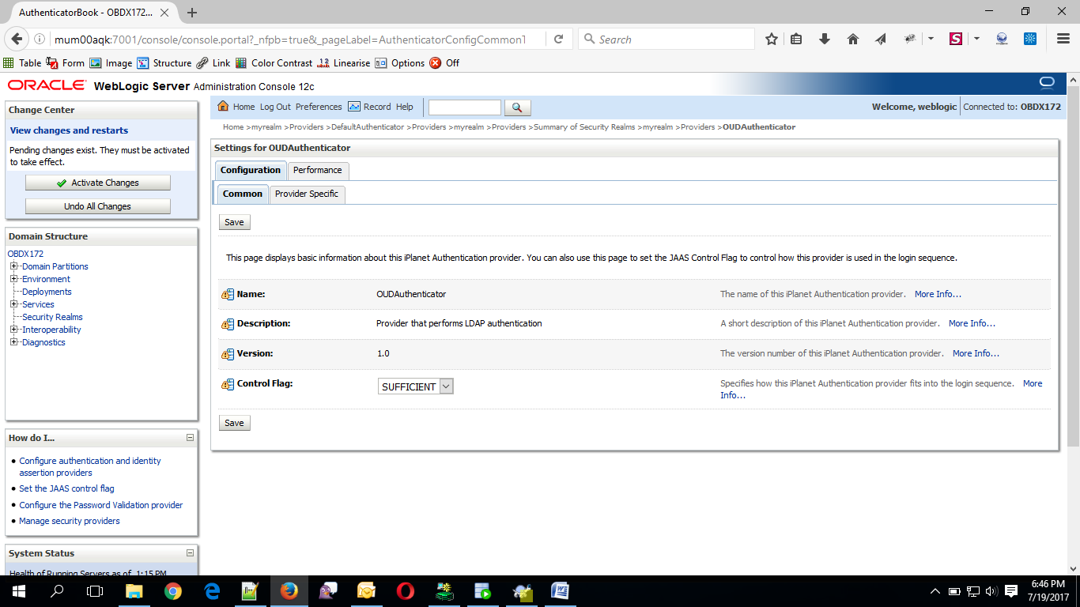Expand the Interoperability tree node

click(13, 330)
